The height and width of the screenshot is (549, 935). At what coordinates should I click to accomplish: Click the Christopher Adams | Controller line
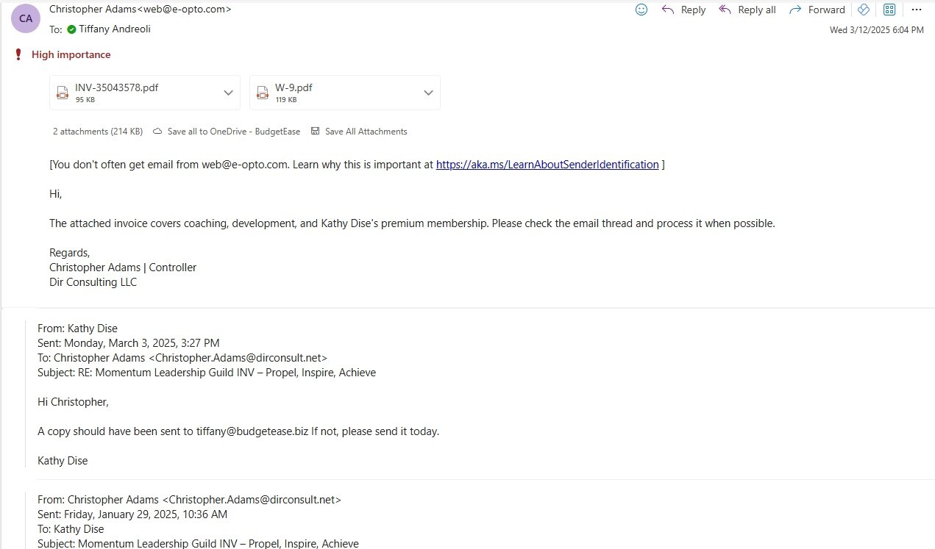point(123,268)
